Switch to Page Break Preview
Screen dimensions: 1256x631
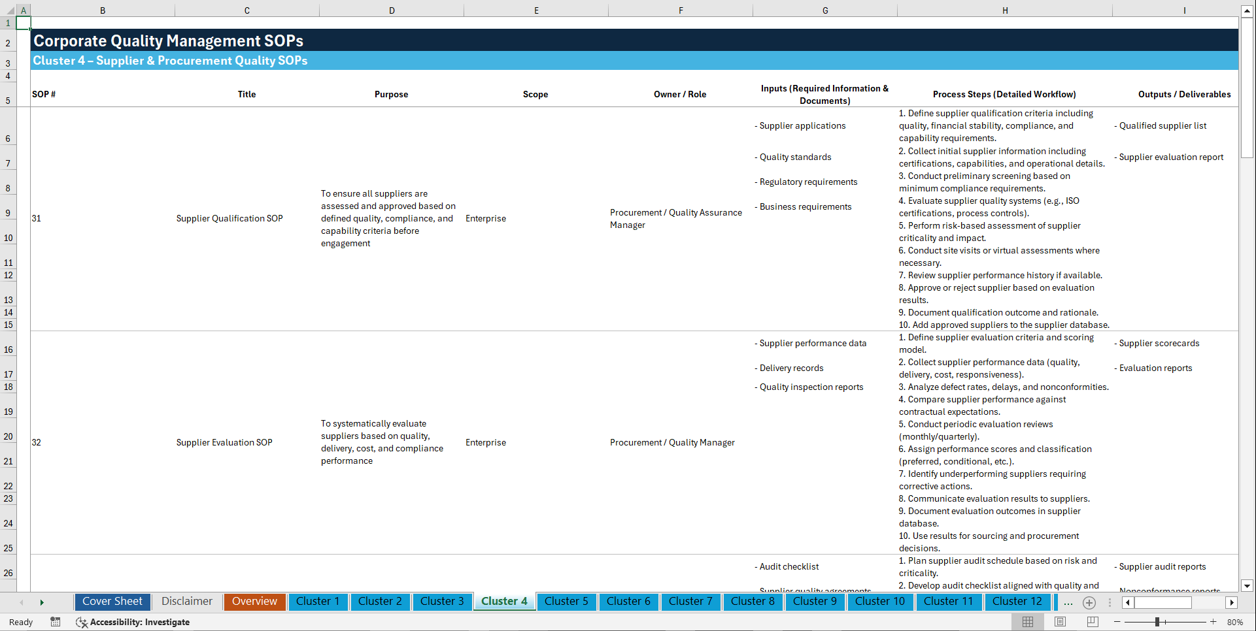[1092, 622]
